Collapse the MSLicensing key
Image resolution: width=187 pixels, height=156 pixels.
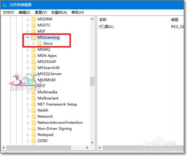(x=28, y=37)
